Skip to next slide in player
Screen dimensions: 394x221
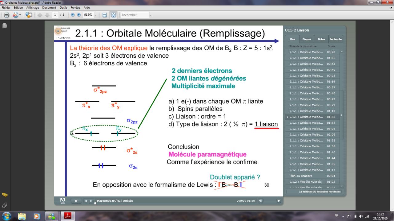[x=91, y=201]
